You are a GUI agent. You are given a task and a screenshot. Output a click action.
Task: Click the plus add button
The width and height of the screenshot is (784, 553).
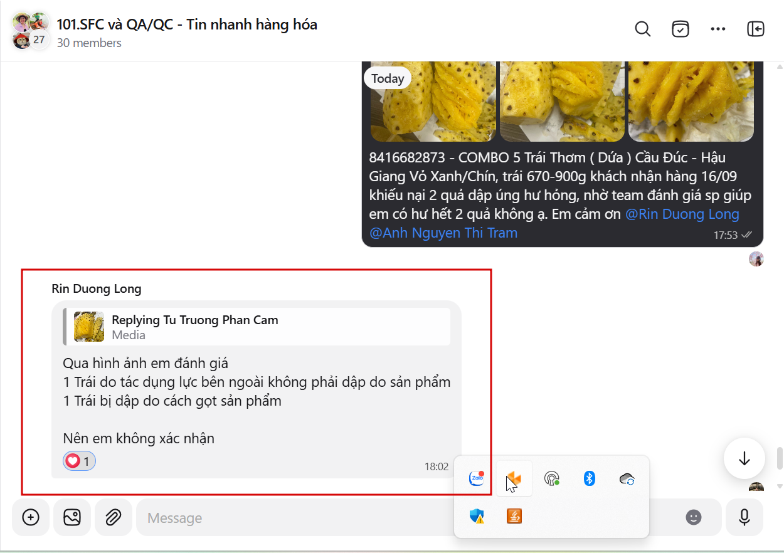coord(31,517)
